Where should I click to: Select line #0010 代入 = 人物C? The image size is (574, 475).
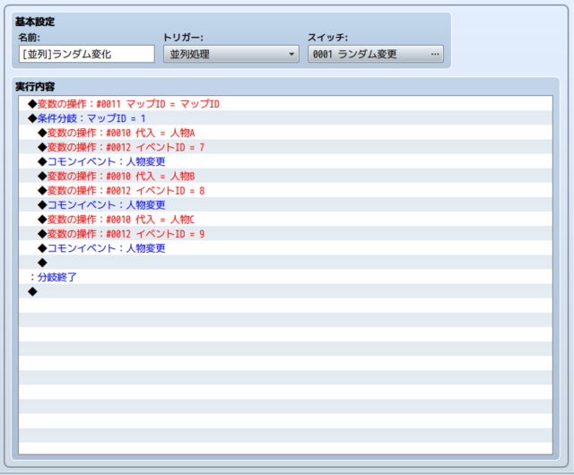coord(285,220)
